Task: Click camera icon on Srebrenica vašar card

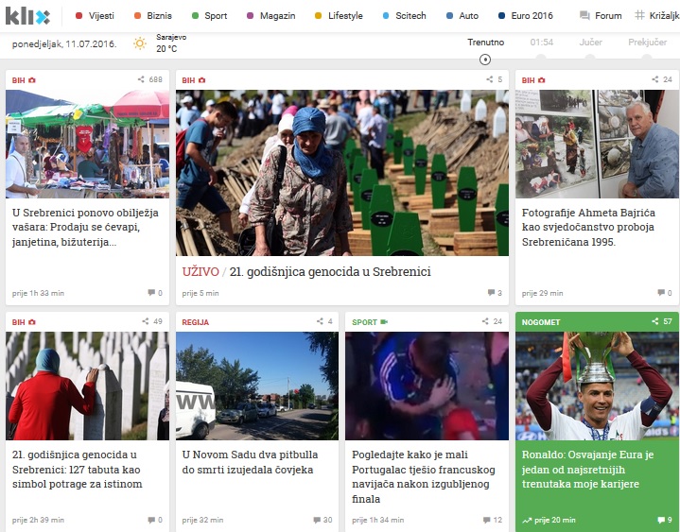Action: click(32, 80)
